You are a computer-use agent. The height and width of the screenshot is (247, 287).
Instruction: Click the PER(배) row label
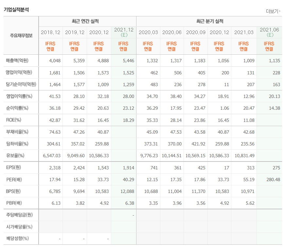coord(14,180)
